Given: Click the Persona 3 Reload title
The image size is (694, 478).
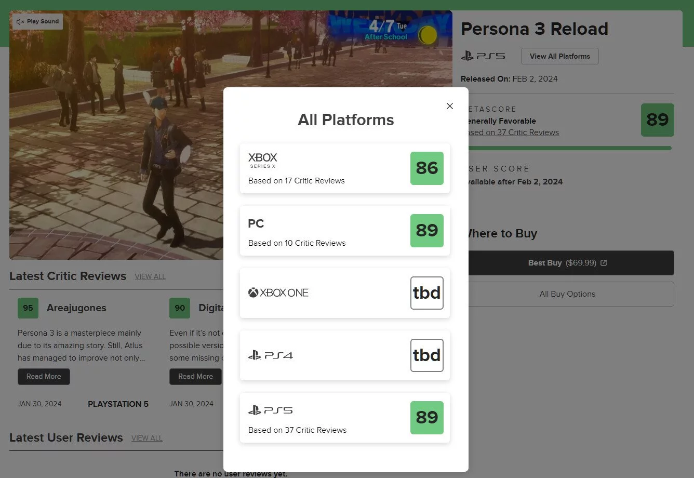Looking at the screenshot, I should [x=535, y=29].
